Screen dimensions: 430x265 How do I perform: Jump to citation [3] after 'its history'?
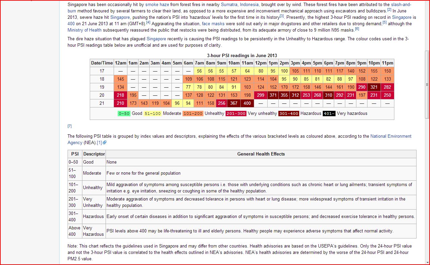click(x=282, y=16)
